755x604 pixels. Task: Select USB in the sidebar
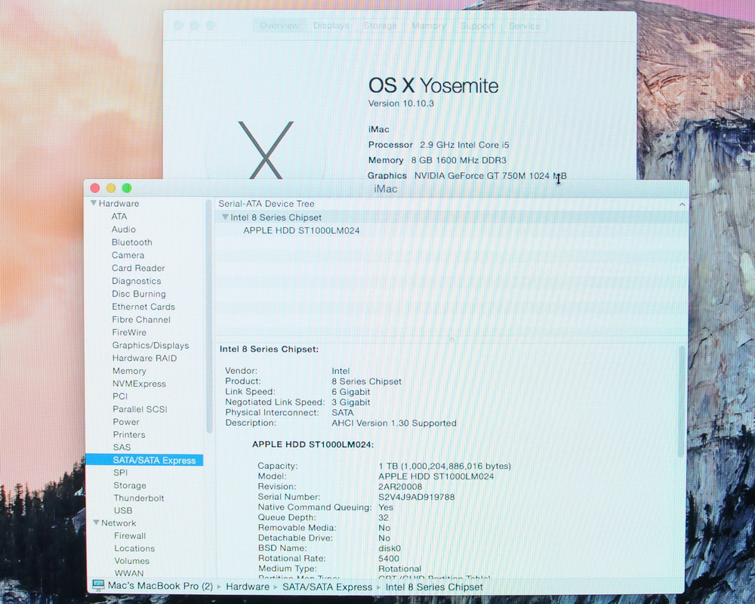pyautogui.click(x=123, y=510)
